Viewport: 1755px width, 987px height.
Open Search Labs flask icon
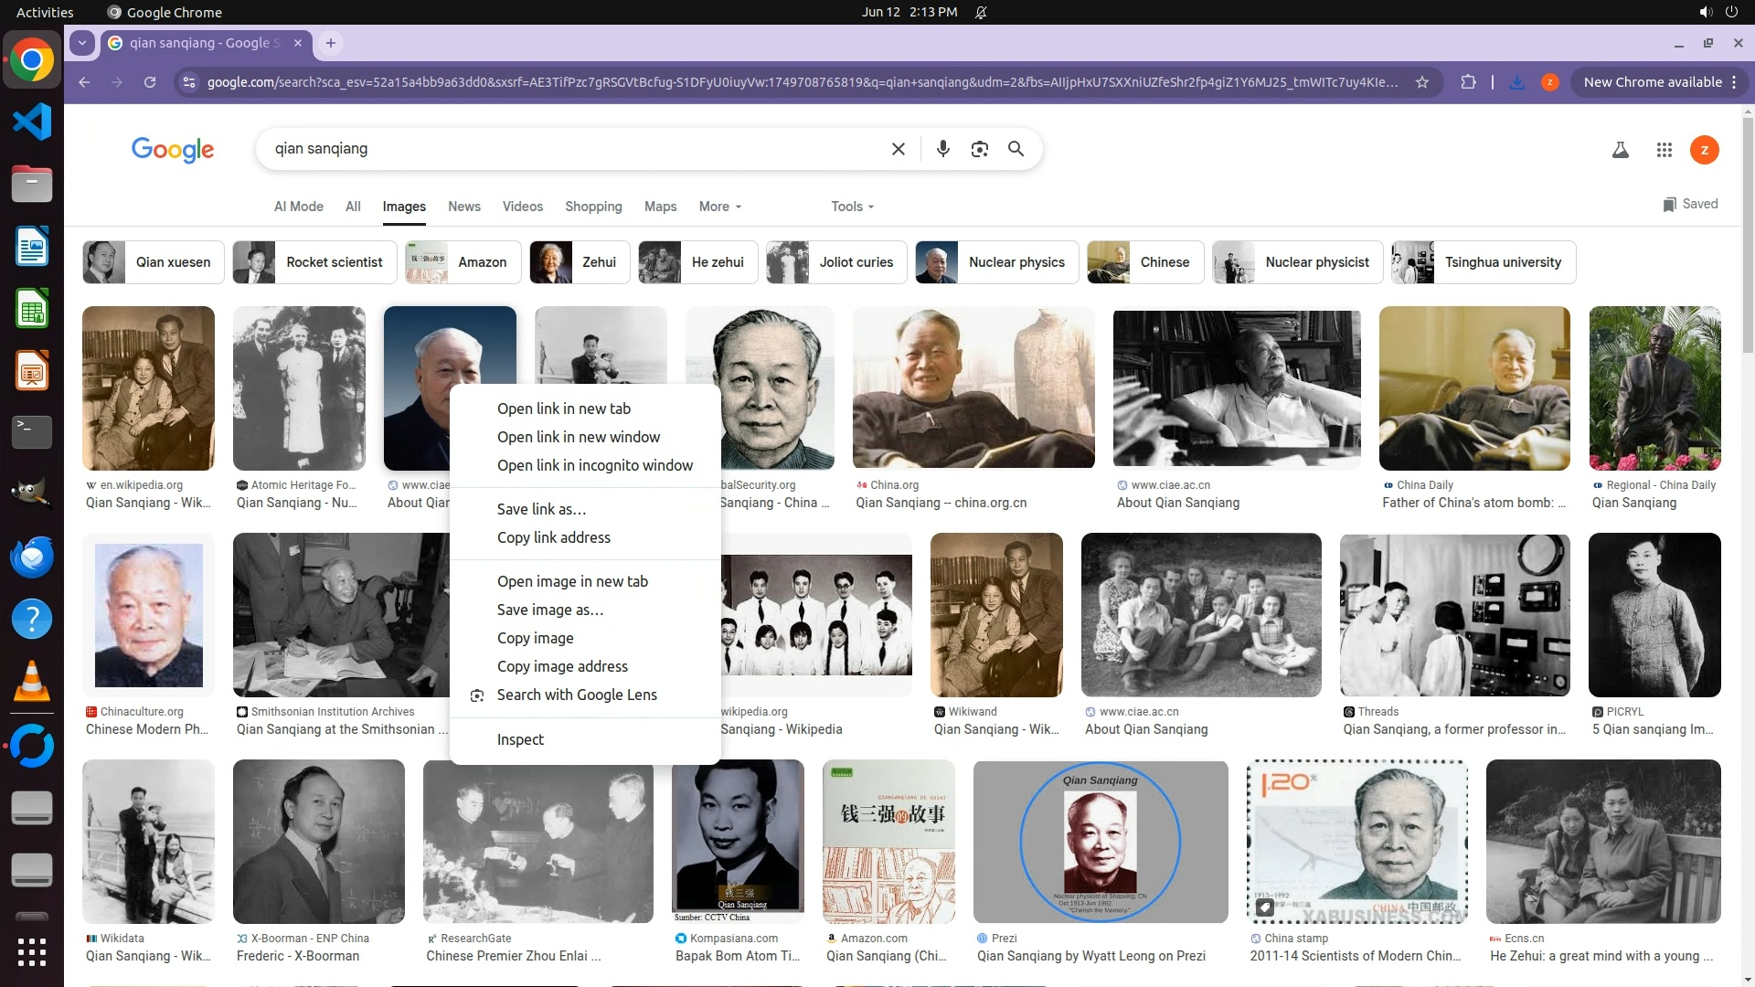point(1620,150)
